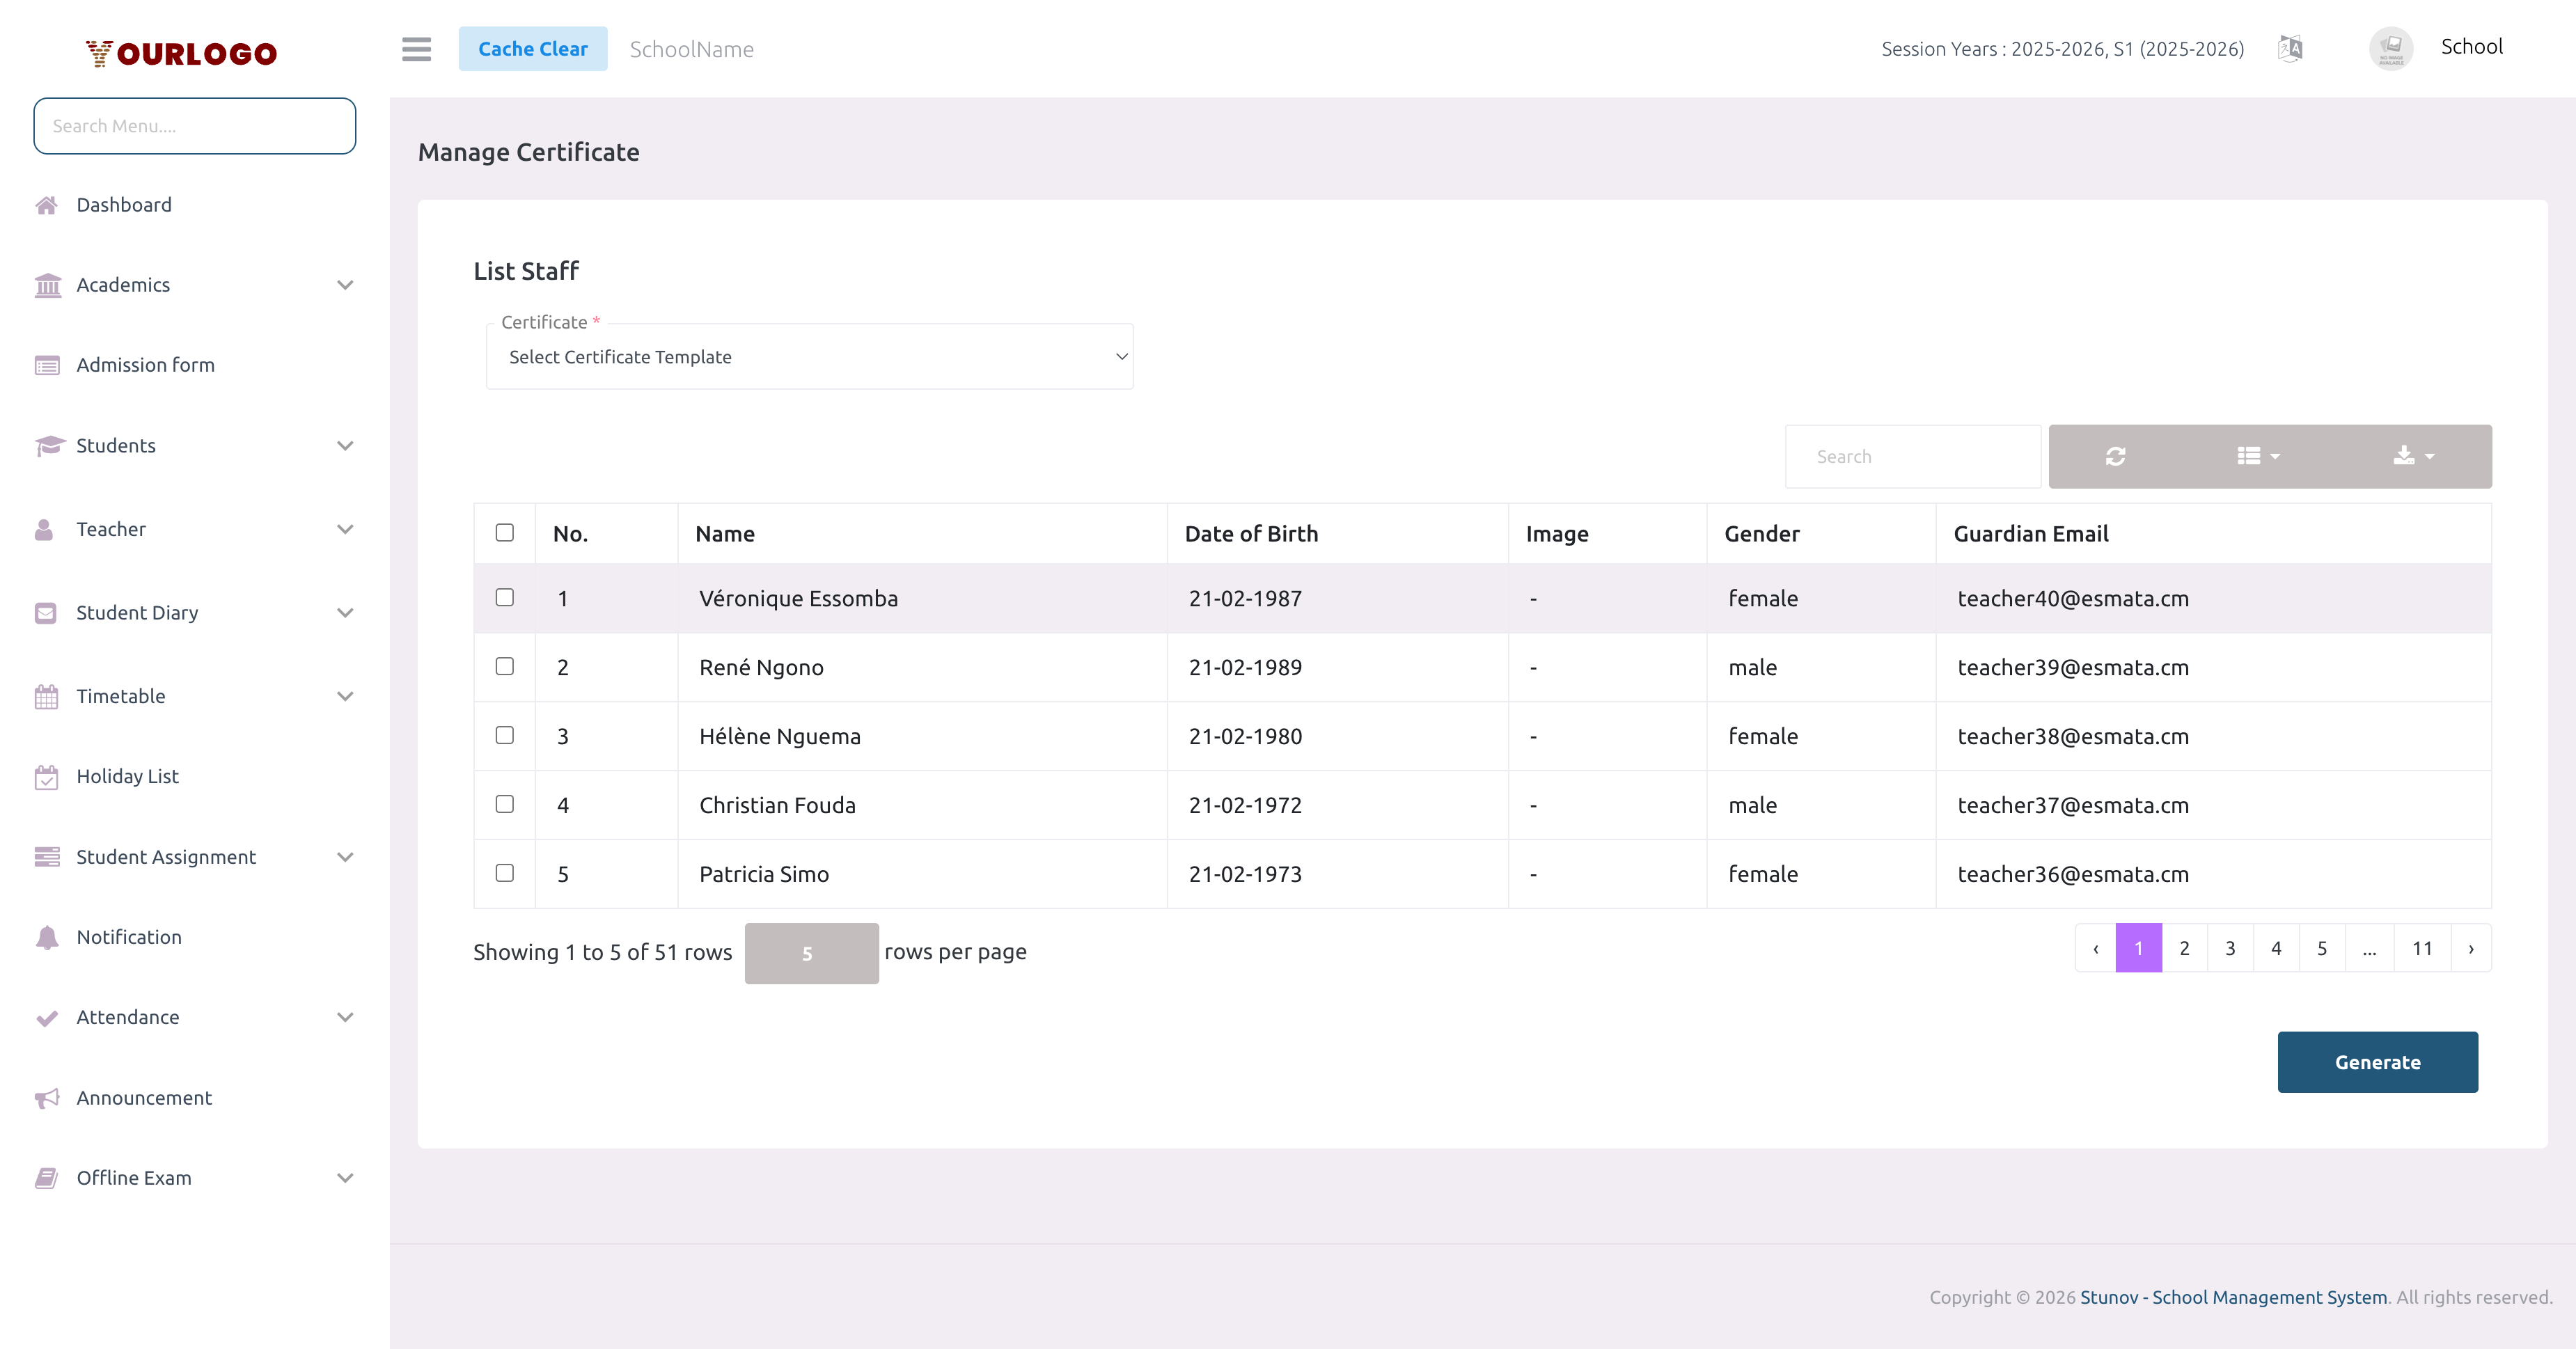Open the language translation icon in header
This screenshot has height=1349, width=2576.
coord(2290,48)
